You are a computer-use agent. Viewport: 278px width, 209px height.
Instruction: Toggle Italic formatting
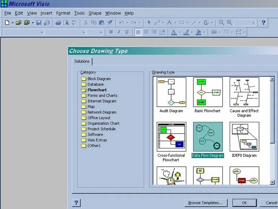pyautogui.click(x=119, y=32)
